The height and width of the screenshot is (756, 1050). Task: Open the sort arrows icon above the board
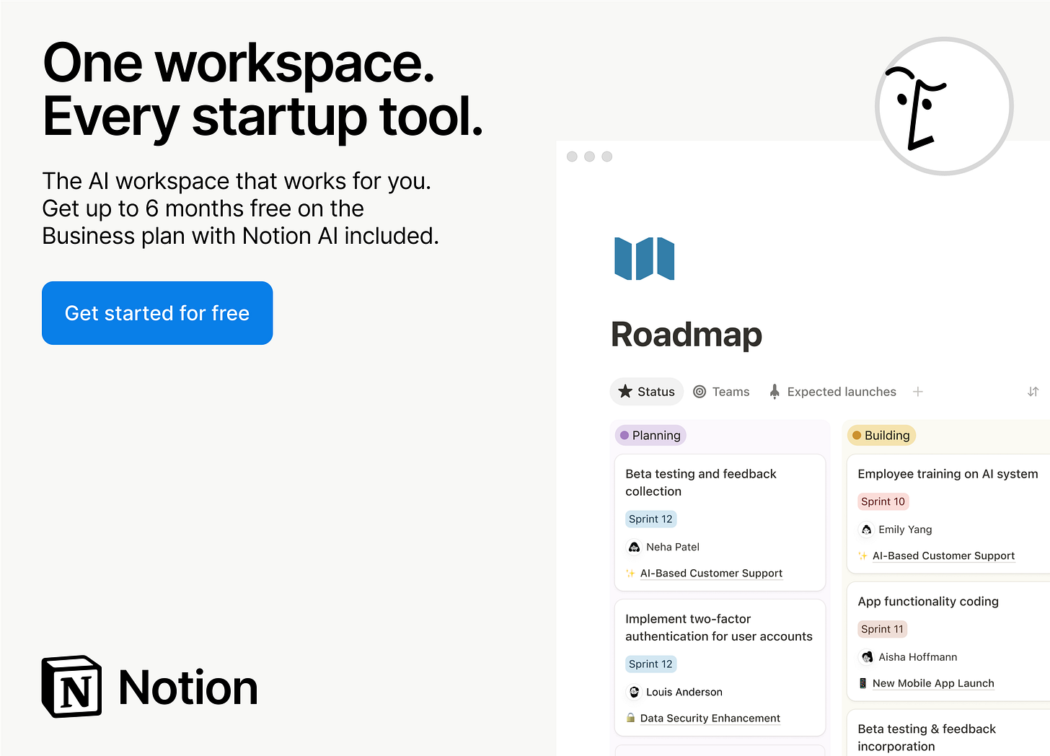1033,391
